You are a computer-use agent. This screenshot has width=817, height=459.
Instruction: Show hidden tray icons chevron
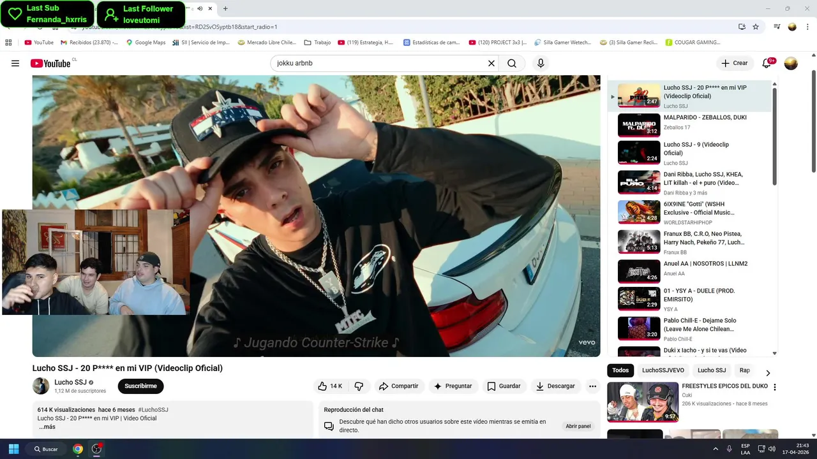[714, 449]
